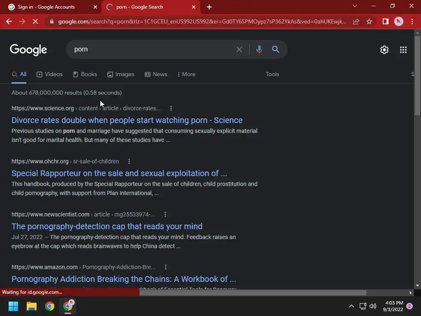Switch to News results tab
Viewport: 421px width, 316px height.
point(156,74)
